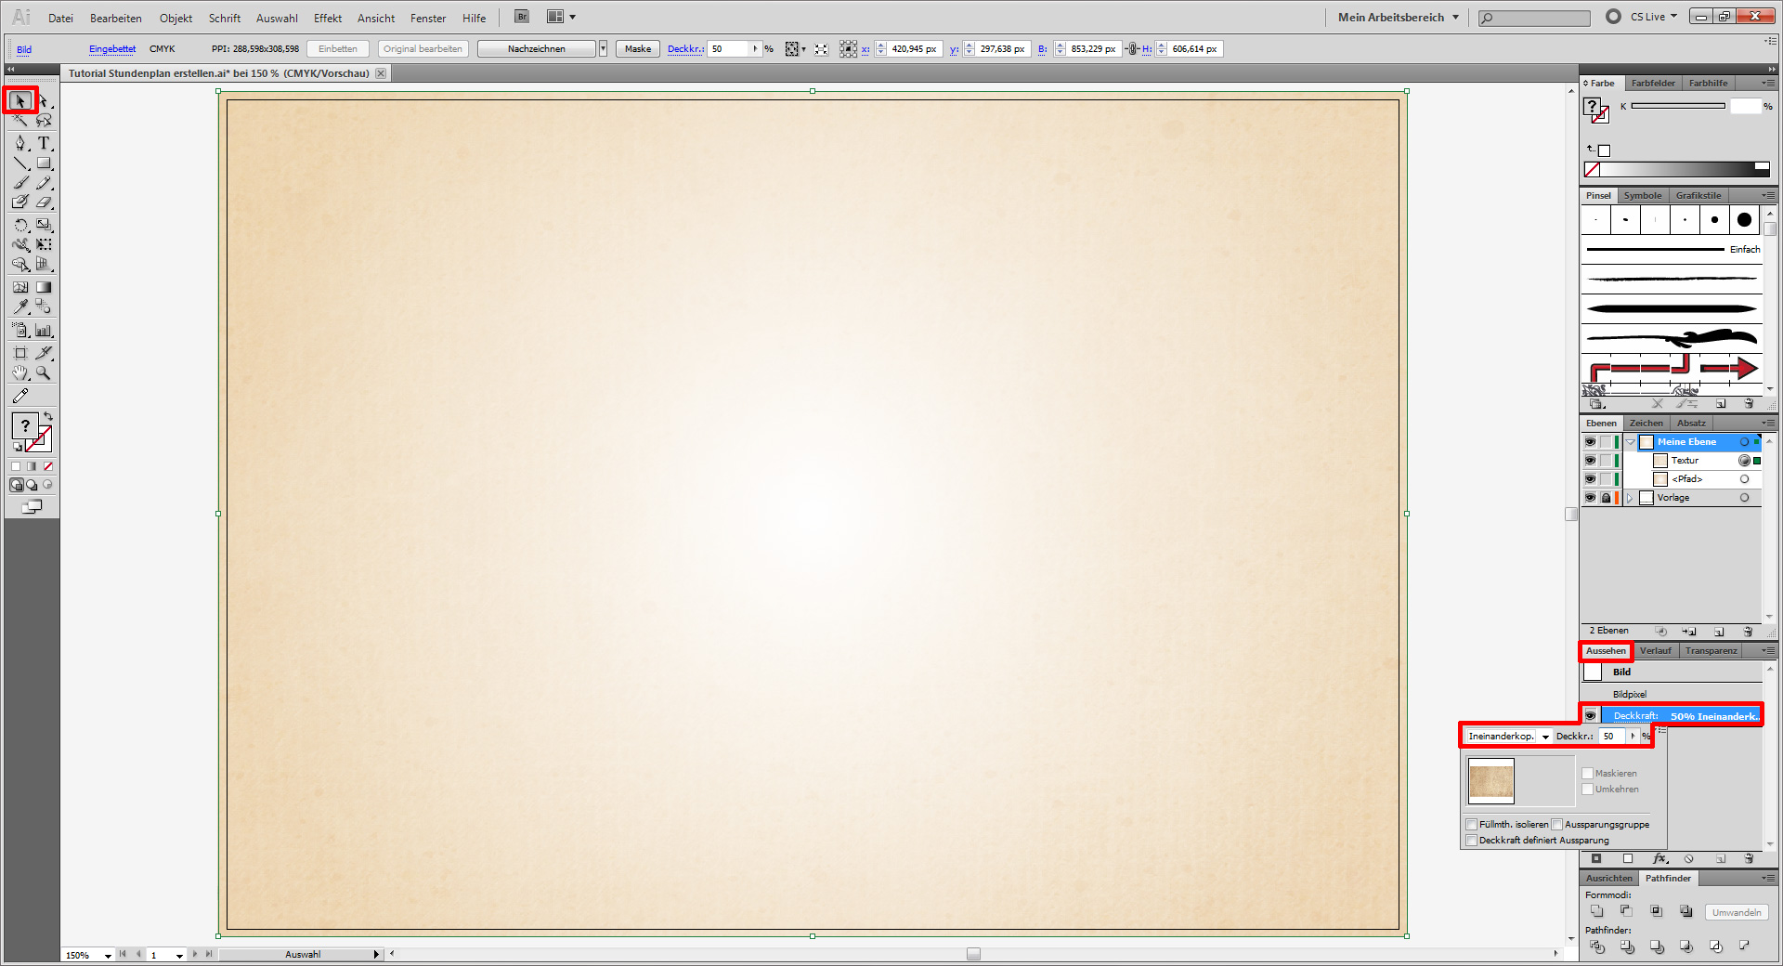1783x966 pixels.
Task: Click the Maske button in control bar
Action: pos(637,49)
